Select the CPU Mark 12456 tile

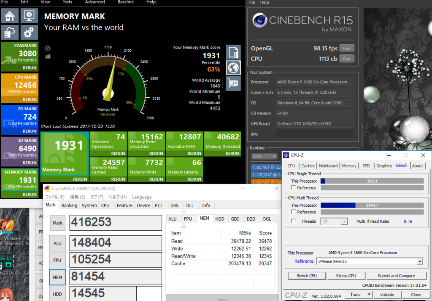20,88
